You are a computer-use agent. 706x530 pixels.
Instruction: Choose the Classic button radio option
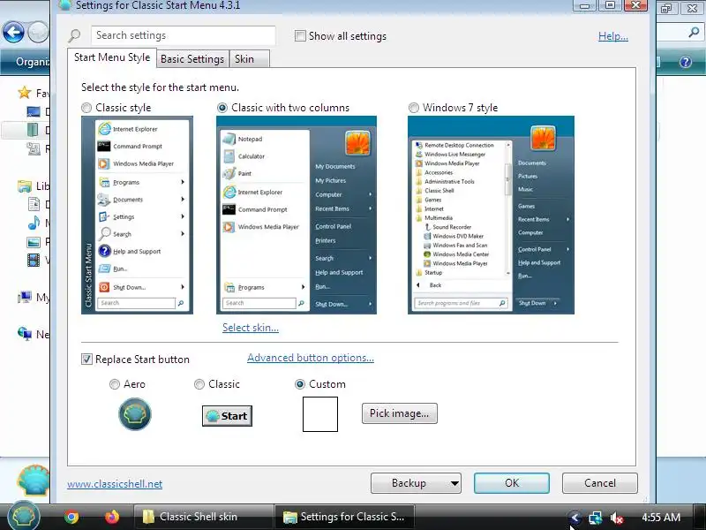pyautogui.click(x=199, y=384)
